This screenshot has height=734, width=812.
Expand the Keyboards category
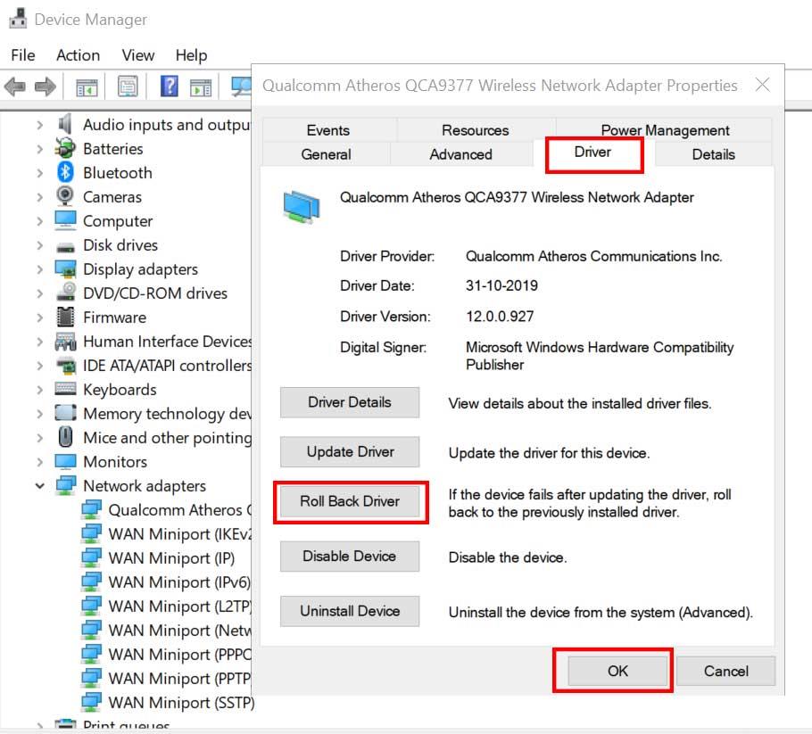point(40,390)
